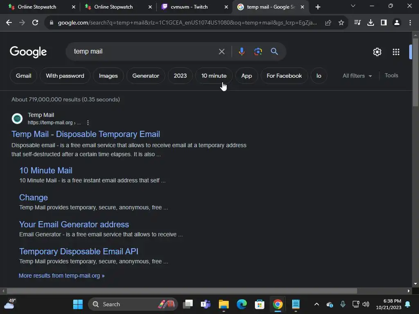Select the With password chip
This screenshot has height=314, width=419.
(65, 76)
